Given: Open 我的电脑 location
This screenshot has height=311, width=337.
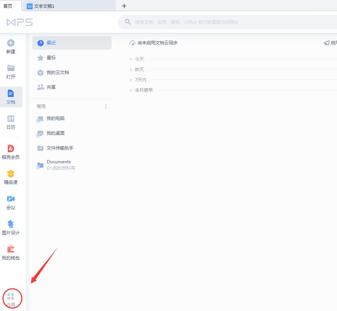Looking at the screenshot, I should [72, 118].
